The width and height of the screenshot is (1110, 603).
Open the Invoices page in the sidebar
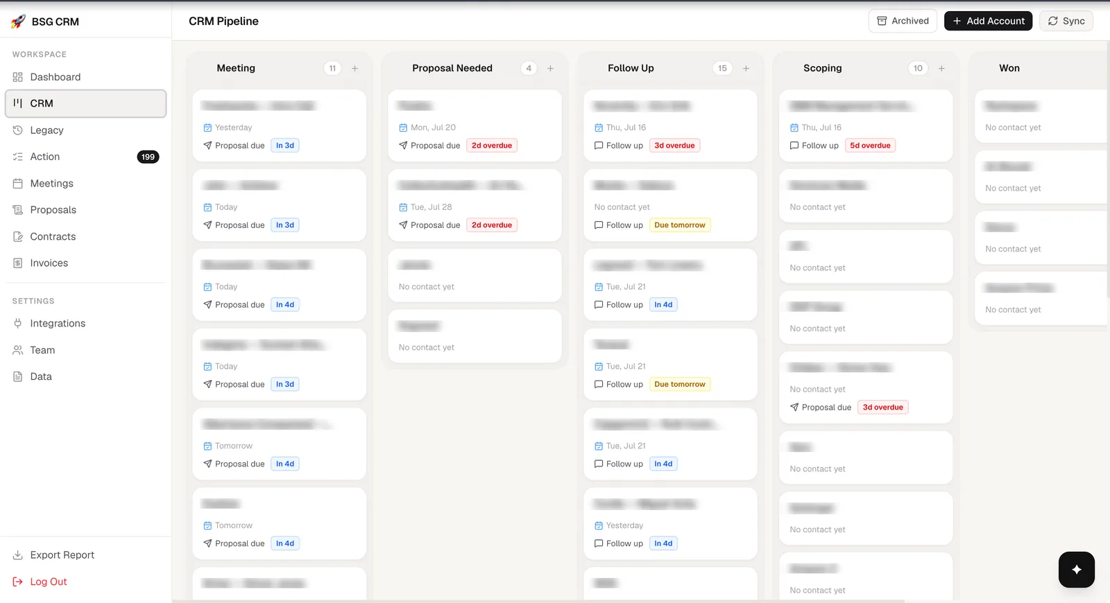pos(86,263)
